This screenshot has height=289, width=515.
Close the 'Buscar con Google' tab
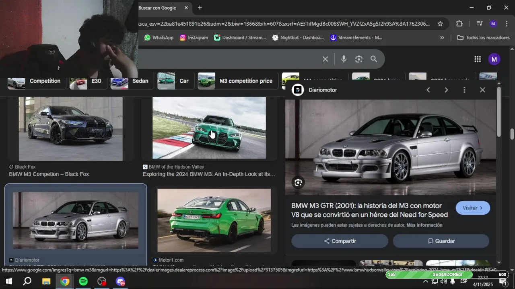coord(186,8)
